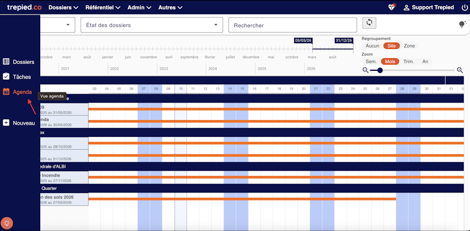470x231 pixels.
Task: Open the État des dossiers dropdown
Action: point(151,25)
